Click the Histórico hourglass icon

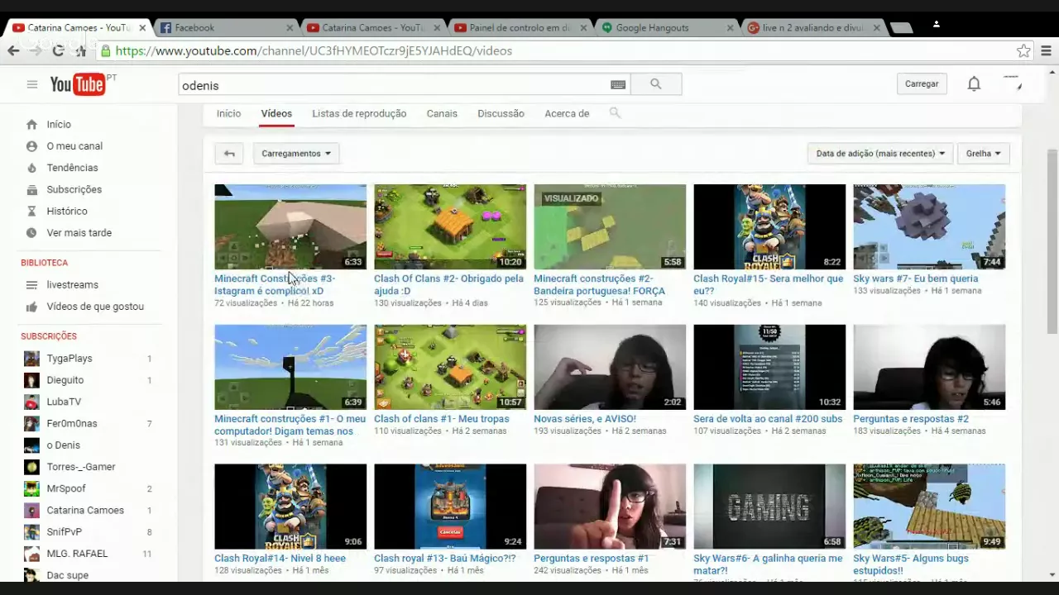(x=31, y=211)
